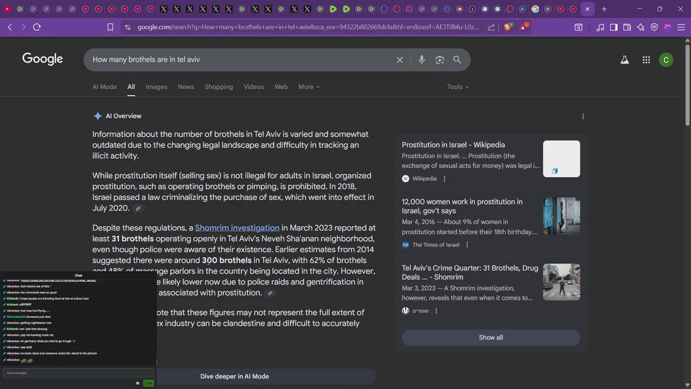Open the browser hamburger main menu
This screenshot has width=691, height=389.
(681, 27)
